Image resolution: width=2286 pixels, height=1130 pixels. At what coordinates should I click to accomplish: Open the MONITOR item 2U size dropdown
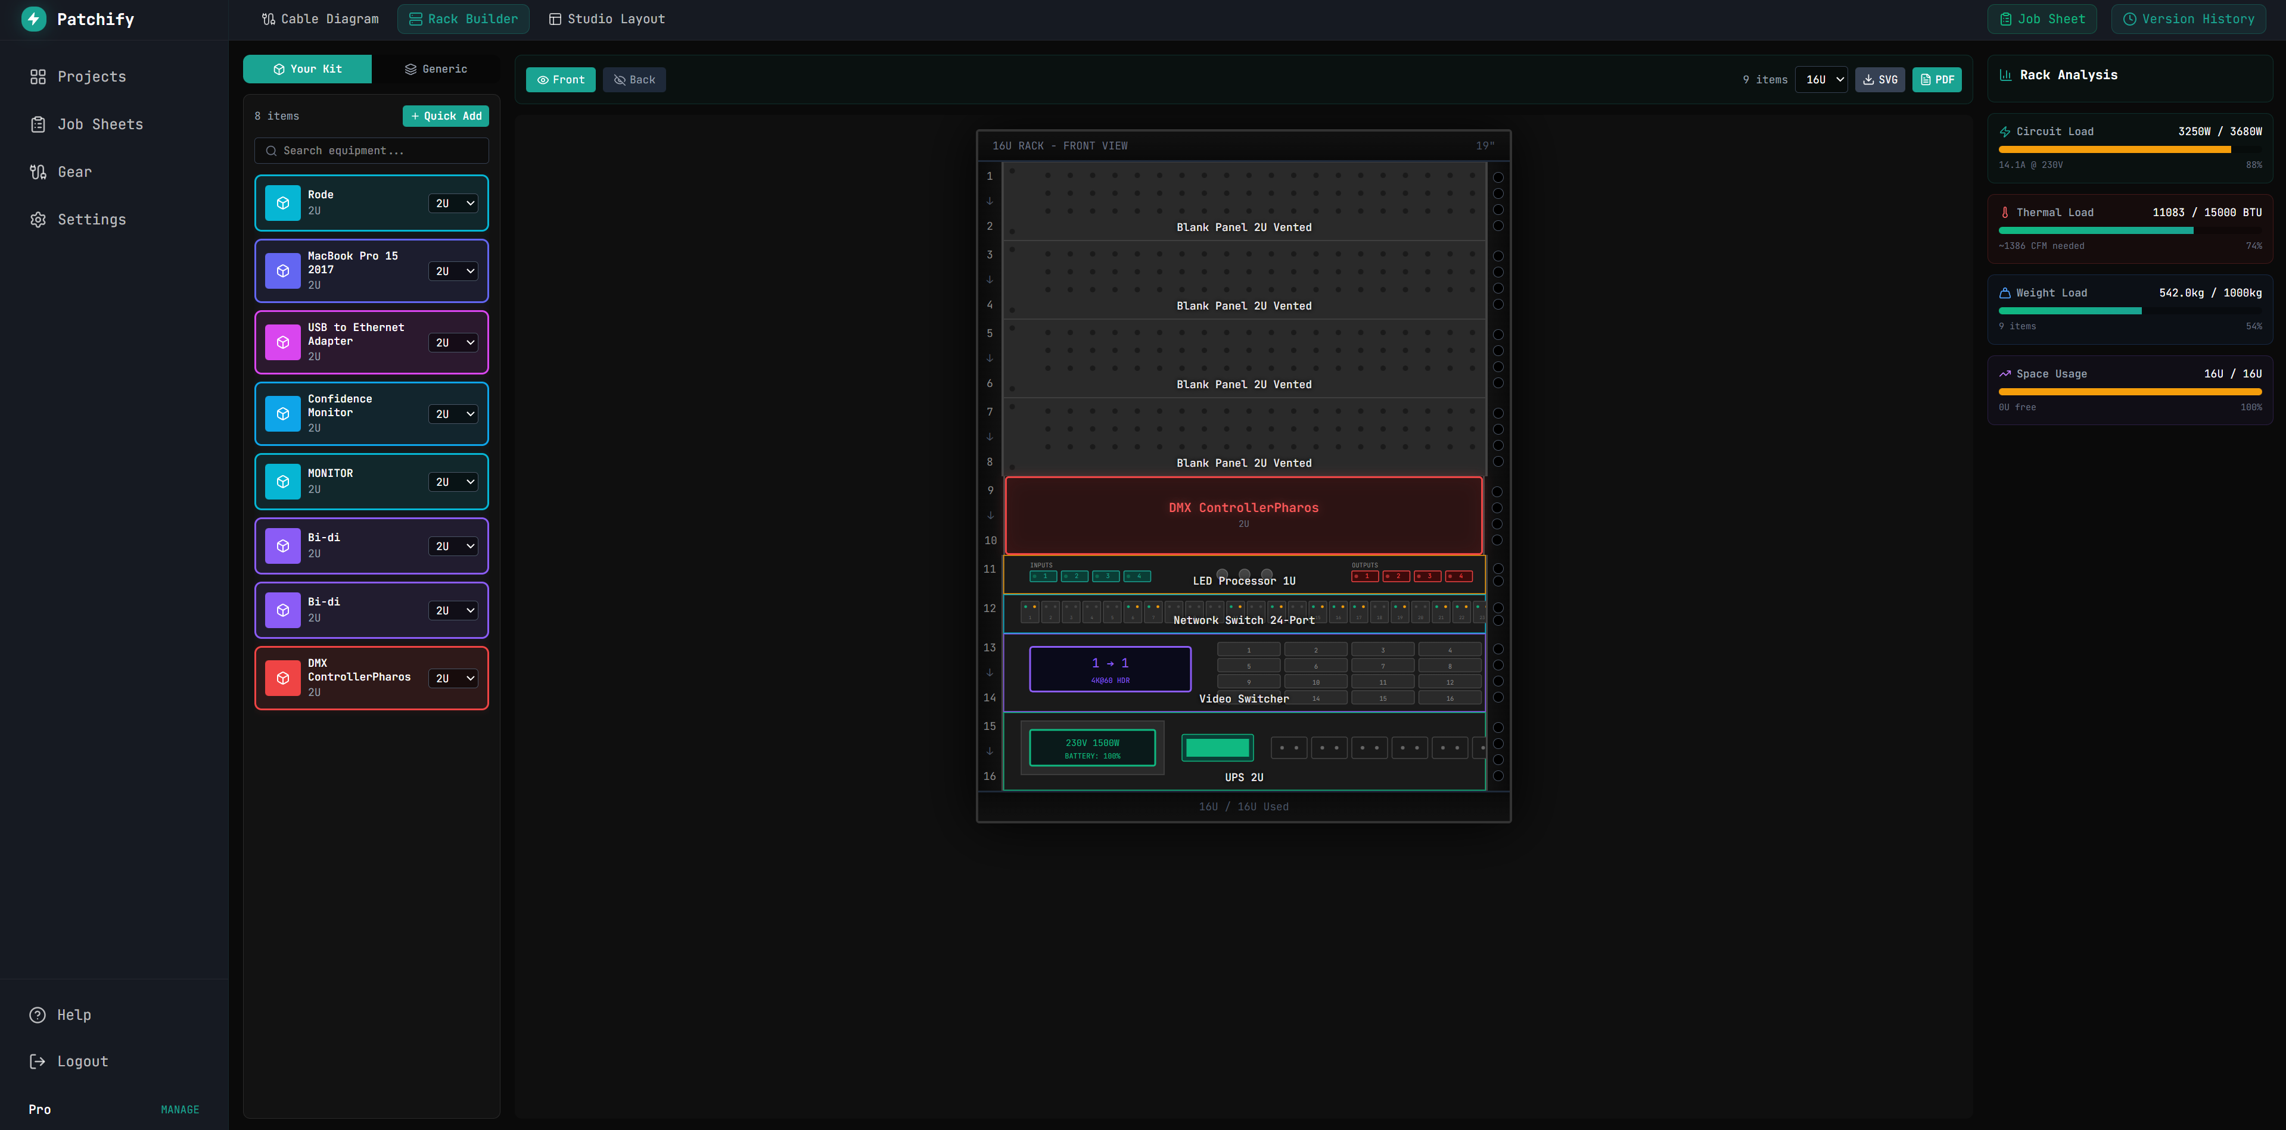tap(453, 482)
